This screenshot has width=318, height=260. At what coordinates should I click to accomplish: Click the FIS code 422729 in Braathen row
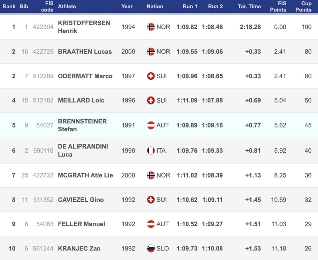[x=43, y=52]
